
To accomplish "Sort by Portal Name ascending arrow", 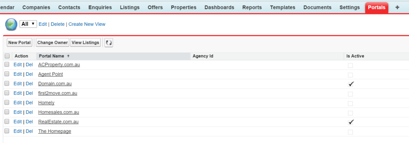I will (x=68, y=56).
